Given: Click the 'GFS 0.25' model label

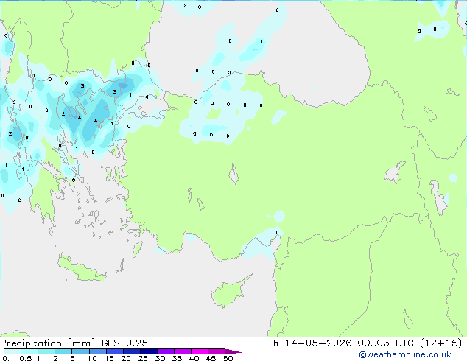Looking at the screenshot, I should coord(124,343).
